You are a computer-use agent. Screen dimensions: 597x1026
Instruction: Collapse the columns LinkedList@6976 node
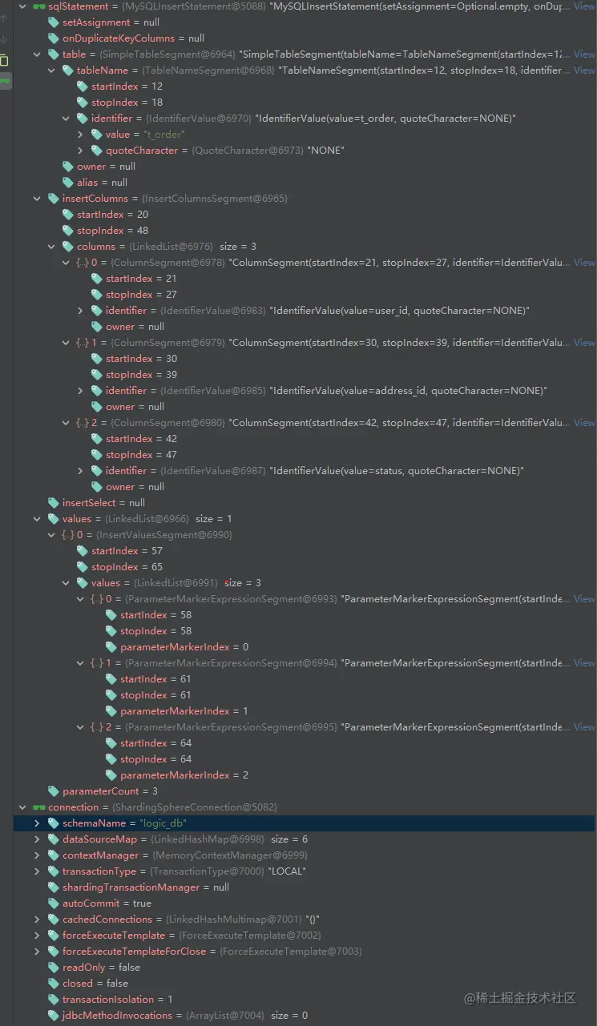(51, 247)
